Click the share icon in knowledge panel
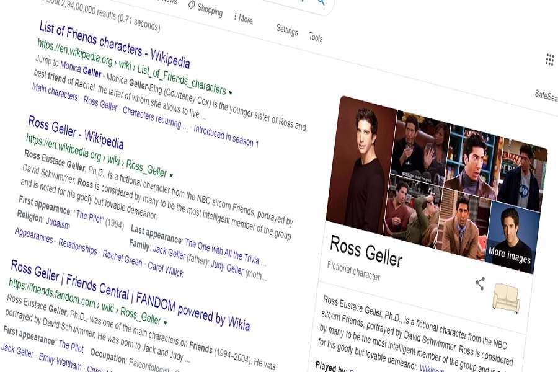 (x=480, y=283)
